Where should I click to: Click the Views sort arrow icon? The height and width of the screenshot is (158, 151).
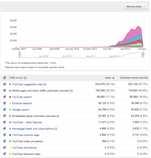click(x=113, y=78)
